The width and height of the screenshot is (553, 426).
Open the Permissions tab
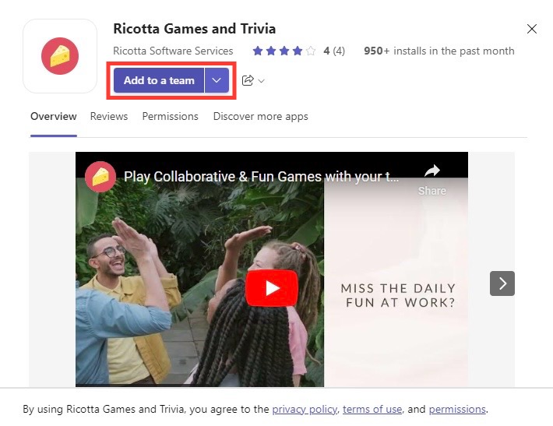click(171, 116)
